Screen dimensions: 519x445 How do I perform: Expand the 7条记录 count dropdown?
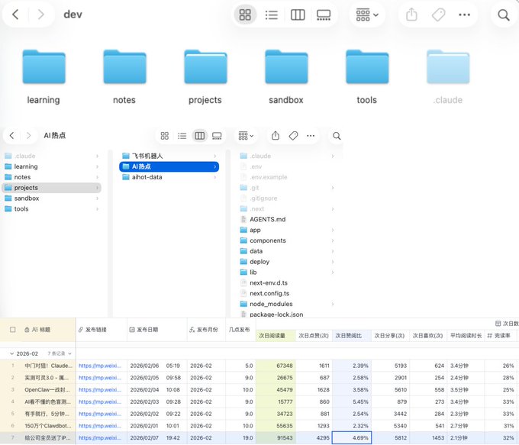[x=60, y=353]
